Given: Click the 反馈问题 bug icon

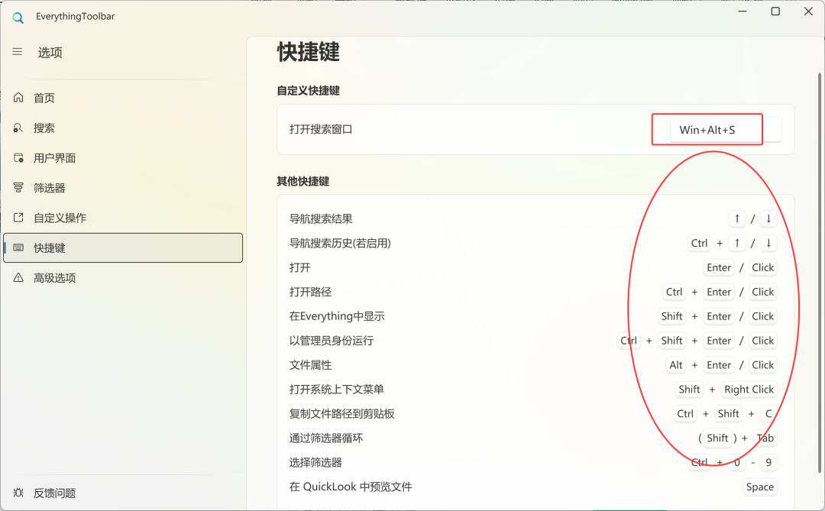Looking at the screenshot, I should (x=18, y=493).
